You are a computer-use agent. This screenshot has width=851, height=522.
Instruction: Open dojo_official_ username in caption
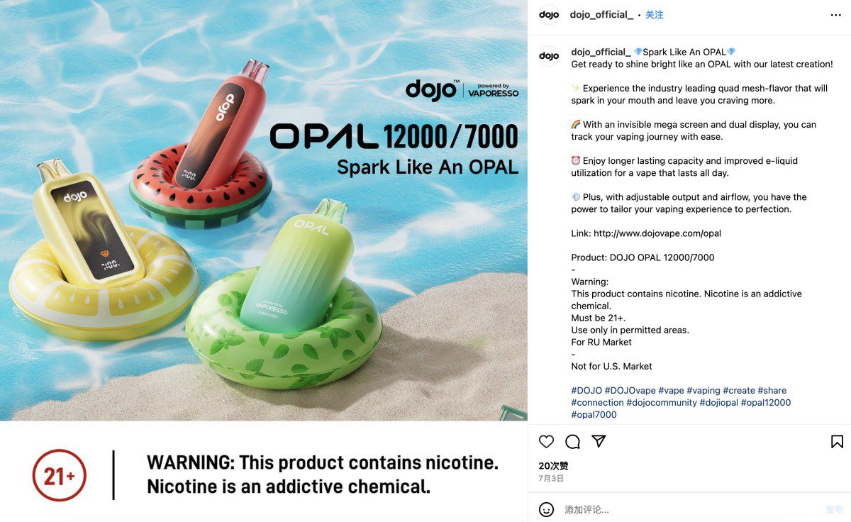[x=601, y=52]
